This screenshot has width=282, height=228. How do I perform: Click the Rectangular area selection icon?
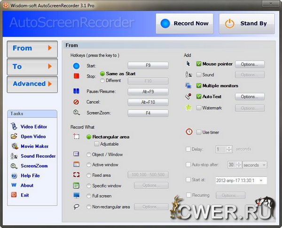(76, 136)
